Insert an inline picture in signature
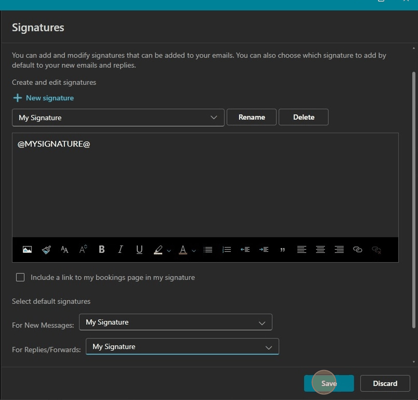 tap(27, 249)
